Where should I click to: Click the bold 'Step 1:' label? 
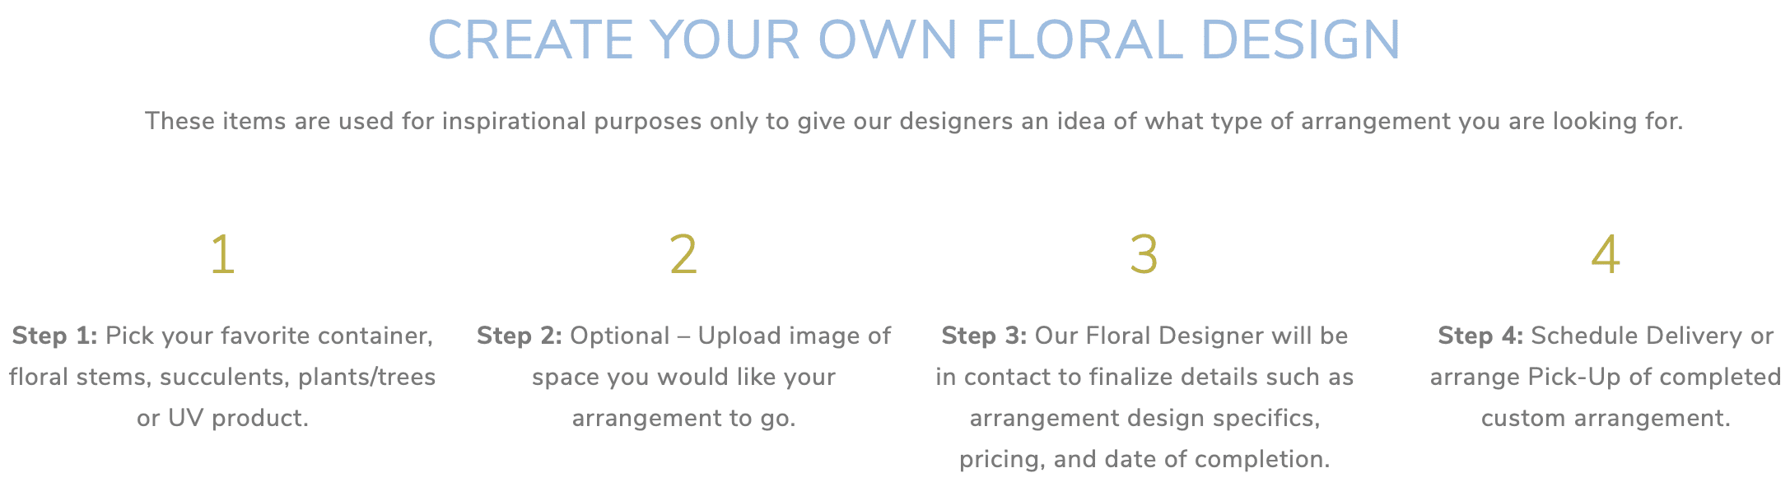pyautogui.click(x=54, y=336)
